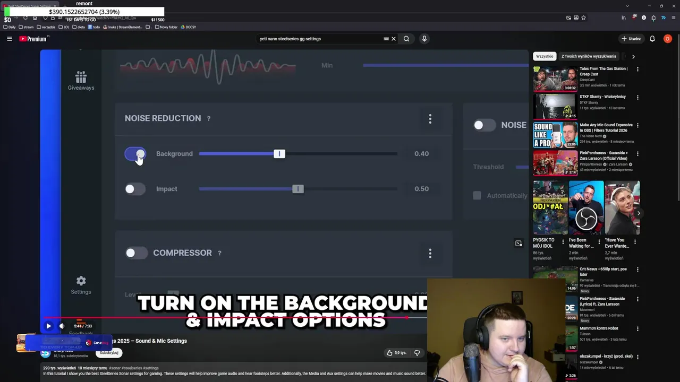This screenshot has height=382, width=680.
Task: Toggle miniplayer icon on video
Action: click(518, 244)
